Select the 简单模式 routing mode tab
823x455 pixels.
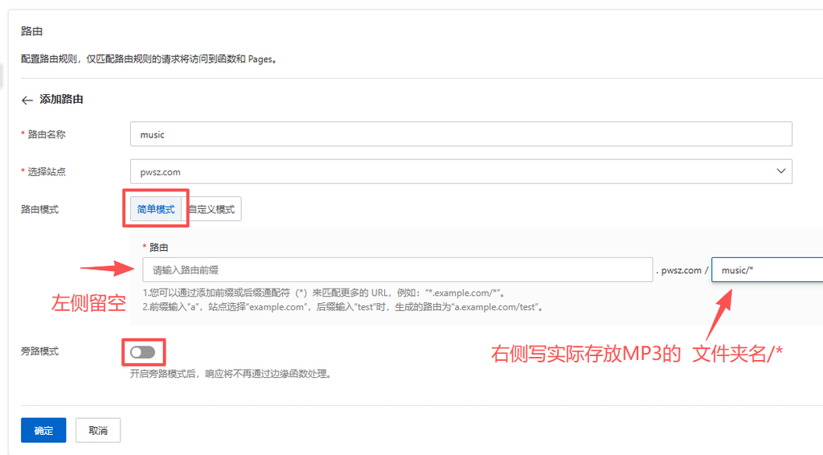156,209
